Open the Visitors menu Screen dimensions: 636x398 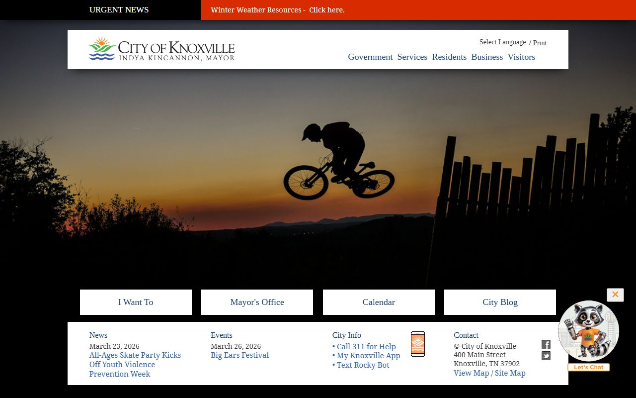coord(521,57)
